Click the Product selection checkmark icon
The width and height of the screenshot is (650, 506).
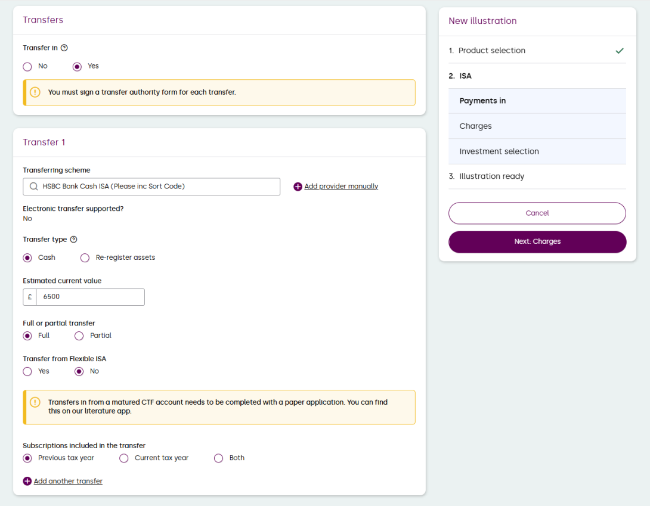click(x=620, y=51)
